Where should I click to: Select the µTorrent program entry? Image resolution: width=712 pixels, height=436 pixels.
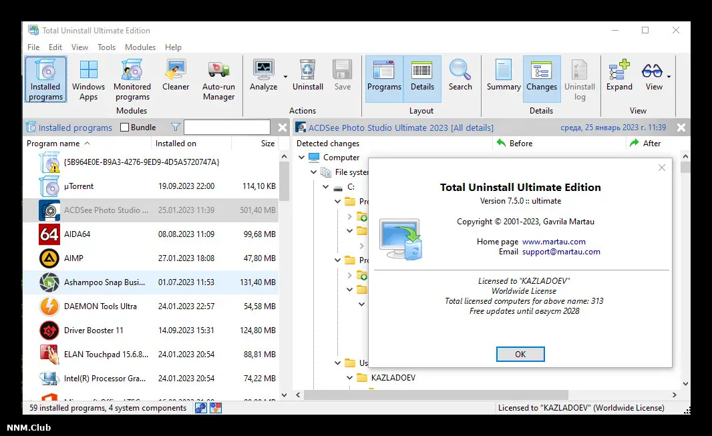[151, 186]
